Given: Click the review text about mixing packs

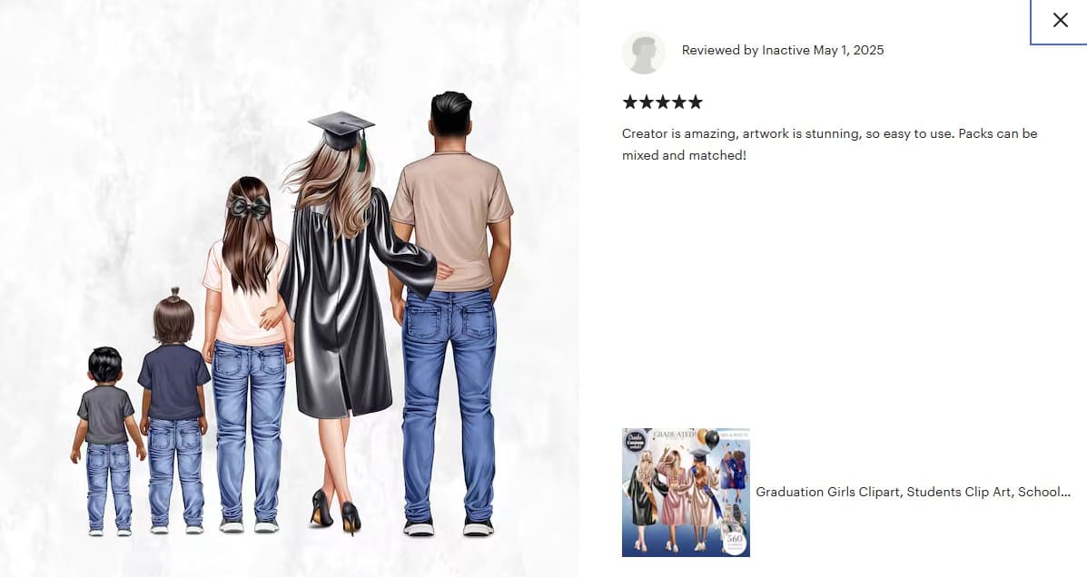Looking at the screenshot, I should point(829,144).
